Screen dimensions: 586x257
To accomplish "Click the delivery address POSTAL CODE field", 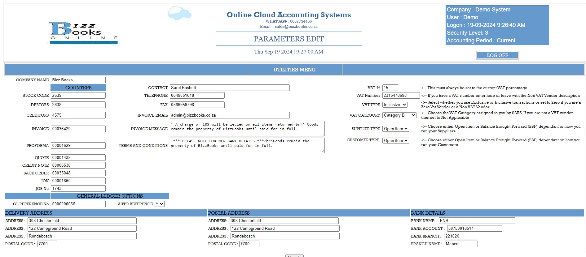I will click(47, 244).
